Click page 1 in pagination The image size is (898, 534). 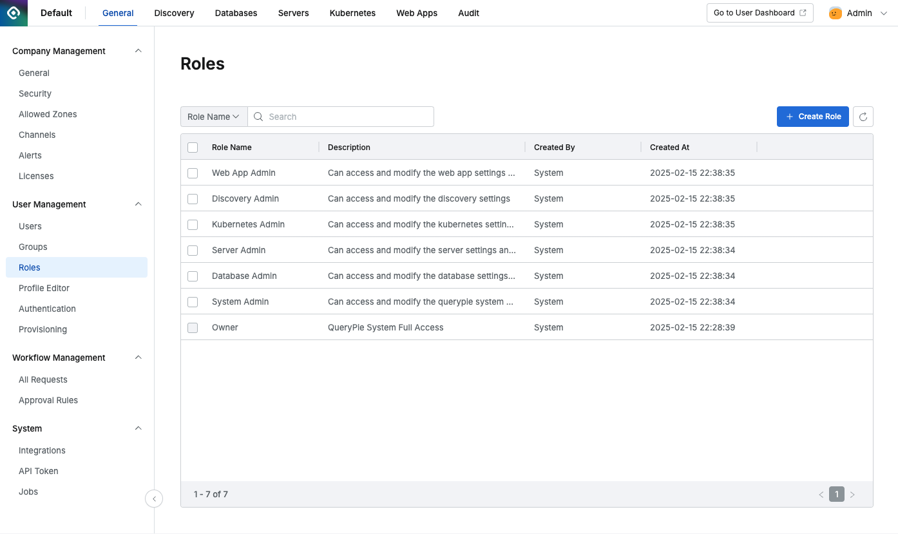(837, 495)
